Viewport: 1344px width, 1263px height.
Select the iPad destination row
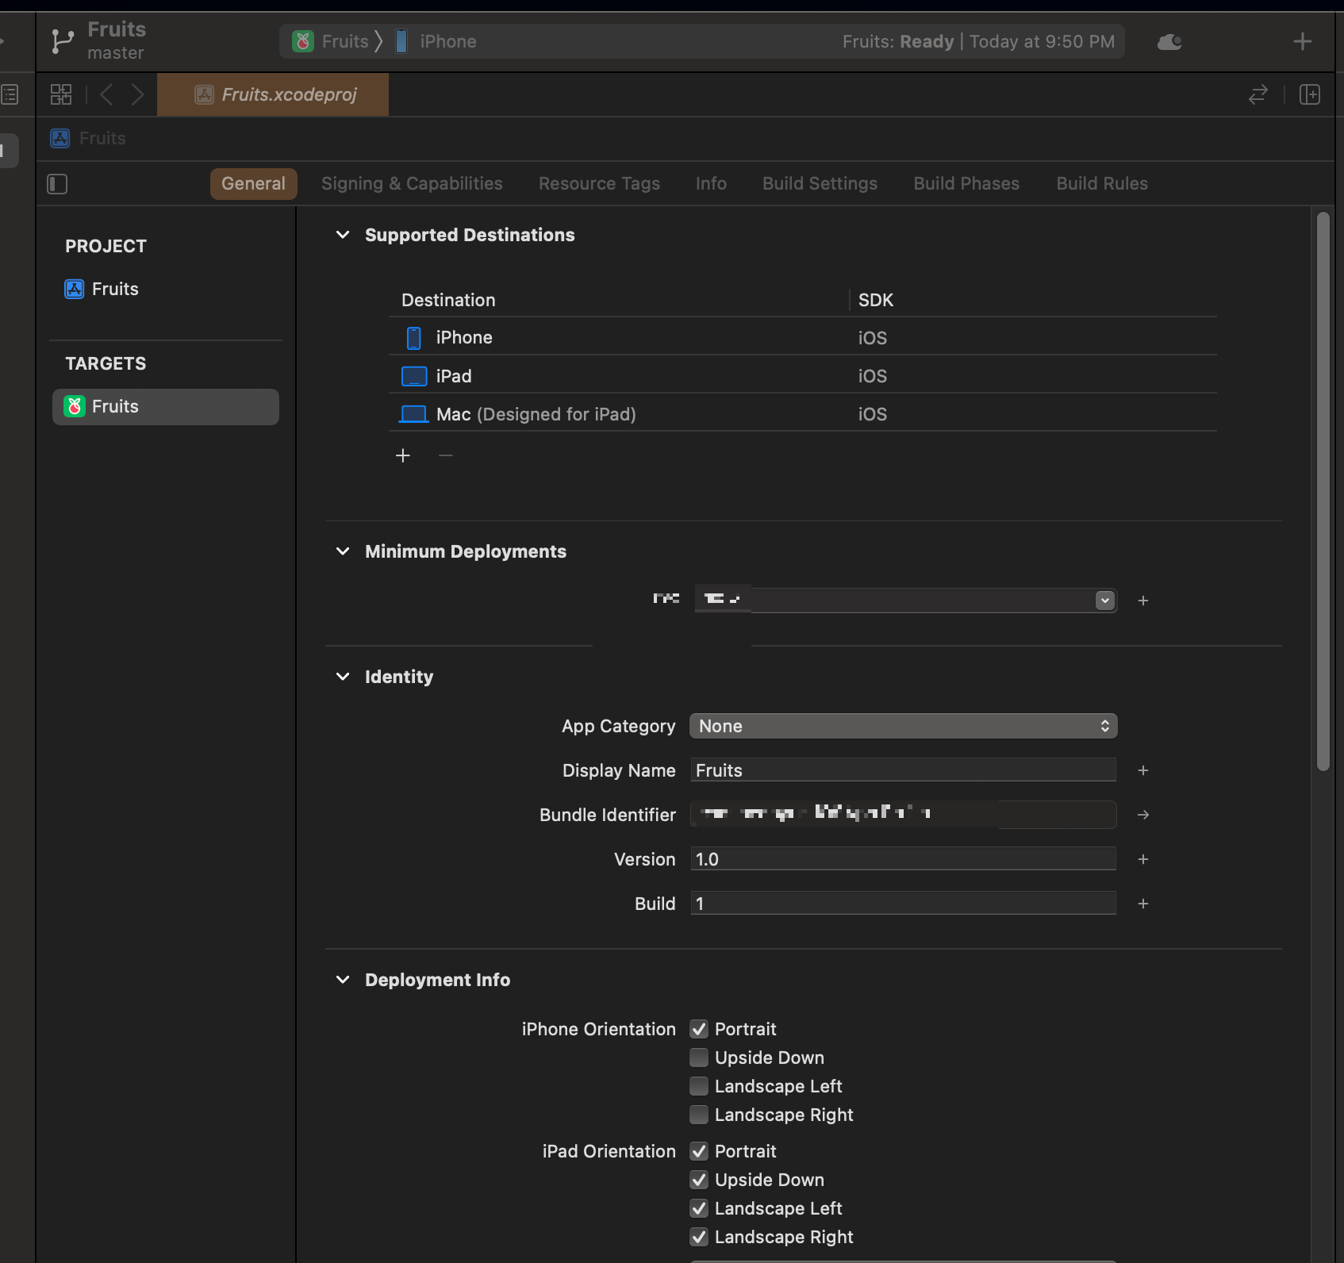pos(803,376)
